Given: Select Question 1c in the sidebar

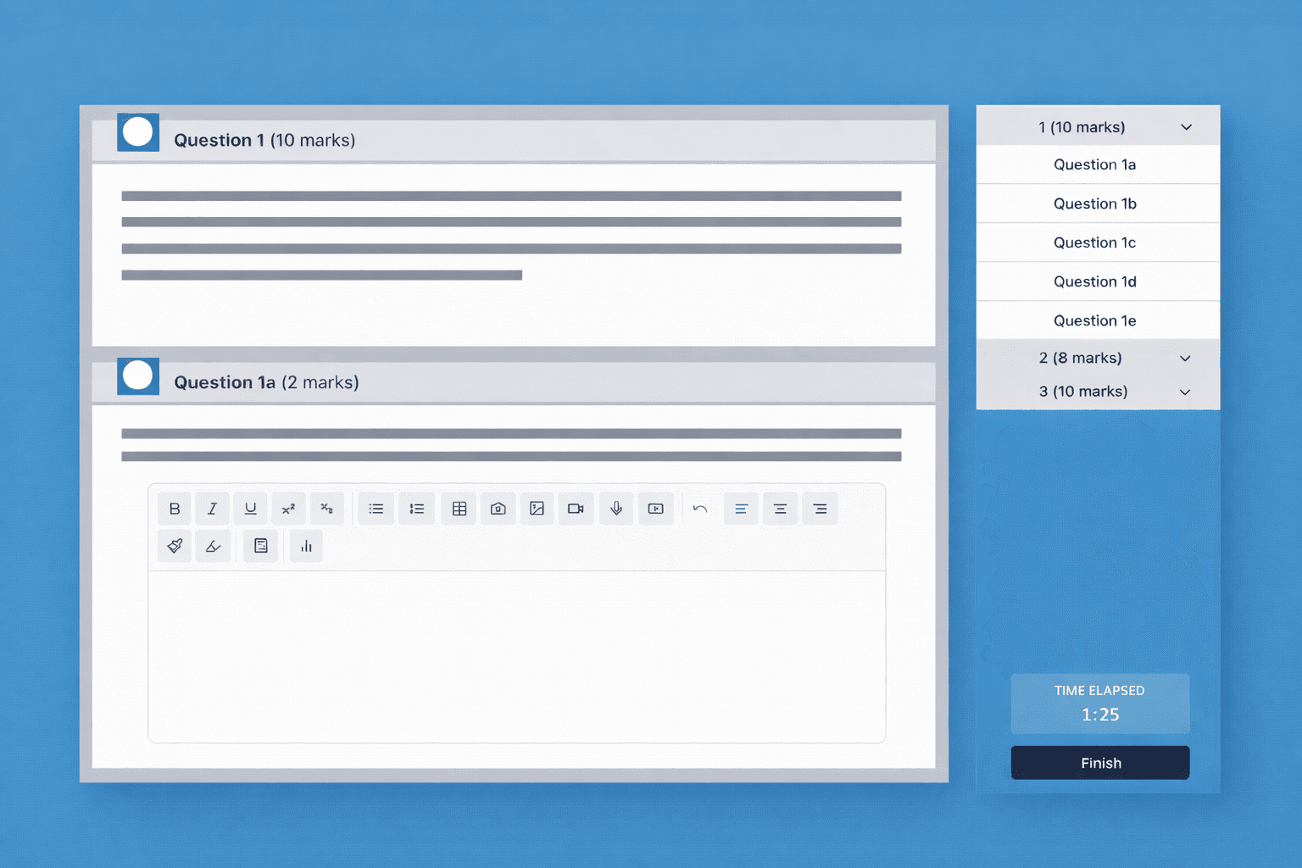Looking at the screenshot, I should coord(1094,242).
